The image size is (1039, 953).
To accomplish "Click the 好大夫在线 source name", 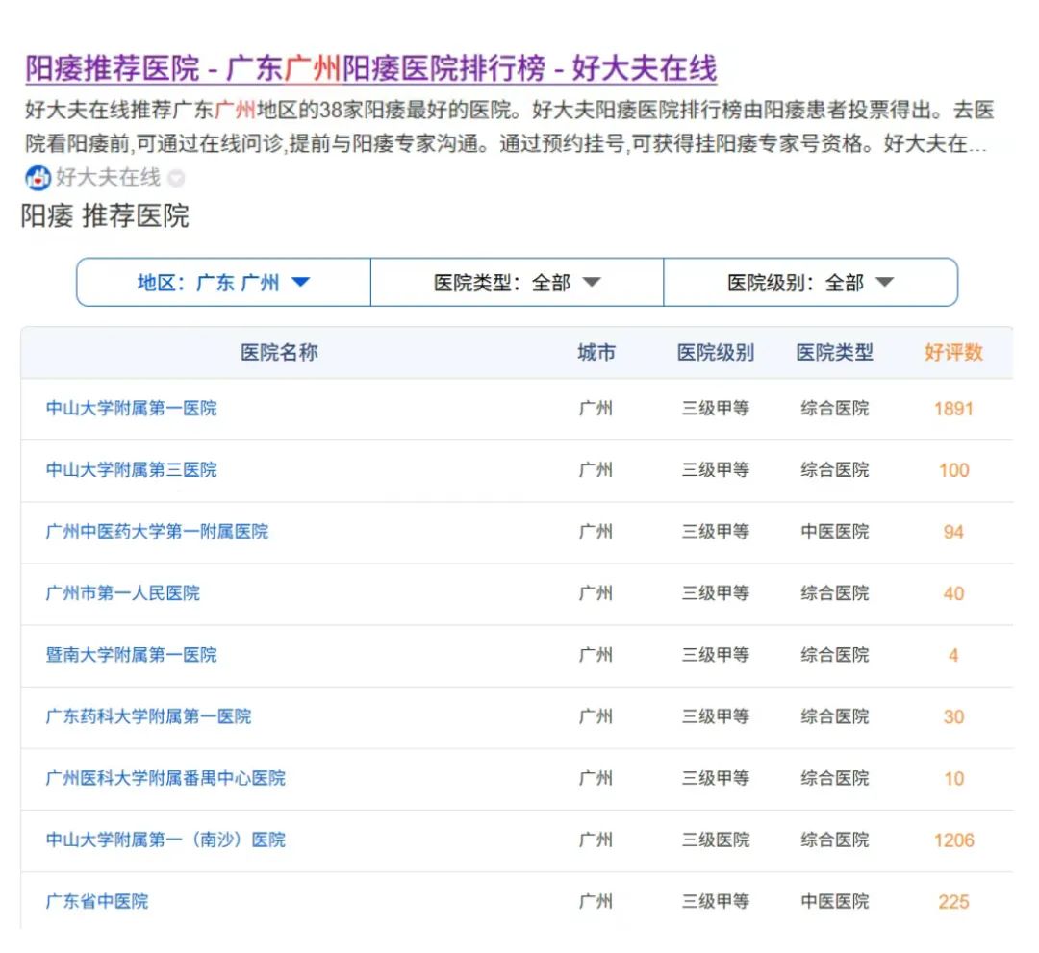I will click(x=108, y=178).
